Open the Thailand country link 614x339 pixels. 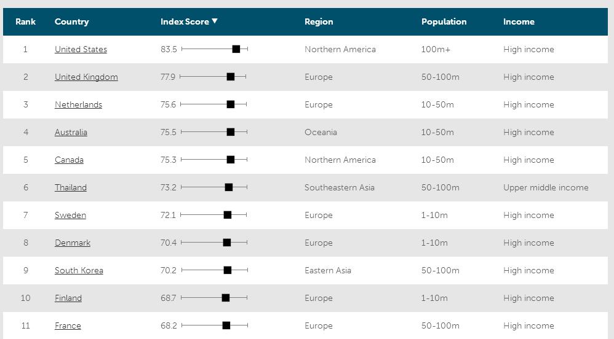(x=71, y=187)
